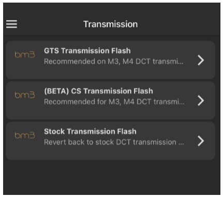This screenshot has width=223, height=197.
Task: Open the hamburger menu
Action: [11, 24]
